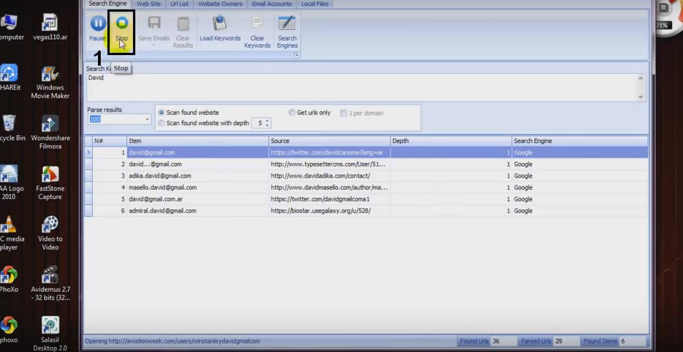Clear Keywords from the search box
Viewport: 683px width, 352px height.
[x=257, y=32]
